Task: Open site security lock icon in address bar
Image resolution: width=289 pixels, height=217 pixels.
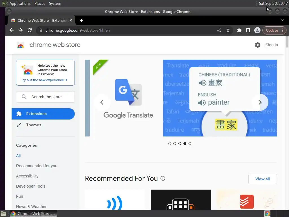Action: pos(41,30)
